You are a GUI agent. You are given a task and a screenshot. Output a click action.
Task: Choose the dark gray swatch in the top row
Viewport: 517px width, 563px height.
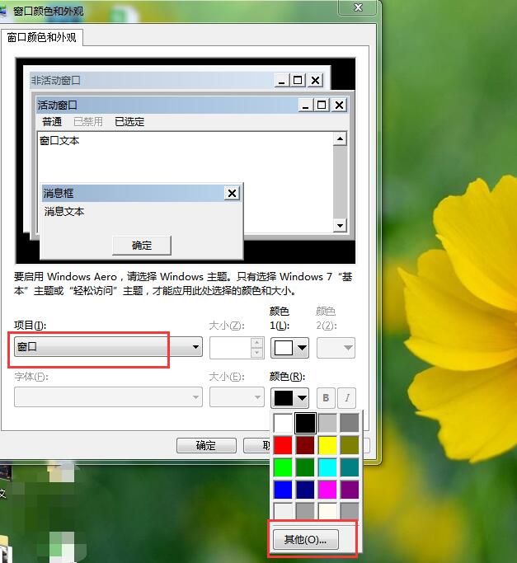(350, 423)
